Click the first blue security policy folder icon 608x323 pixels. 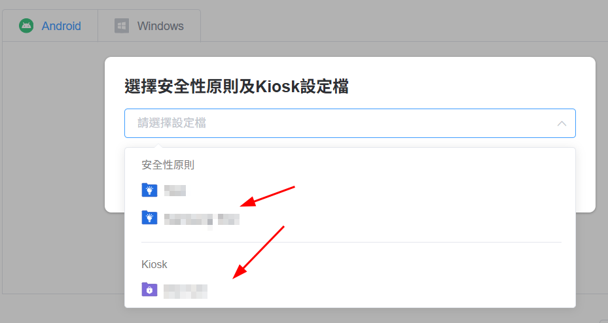149,190
